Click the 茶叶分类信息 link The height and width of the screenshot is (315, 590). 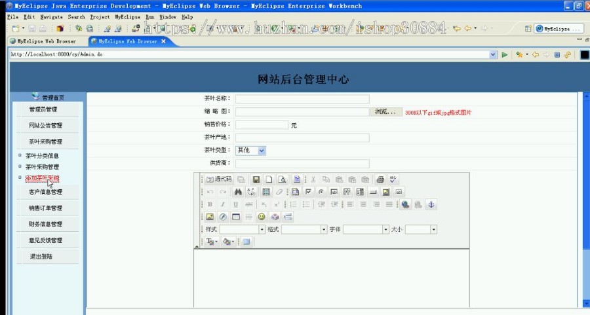coord(42,156)
